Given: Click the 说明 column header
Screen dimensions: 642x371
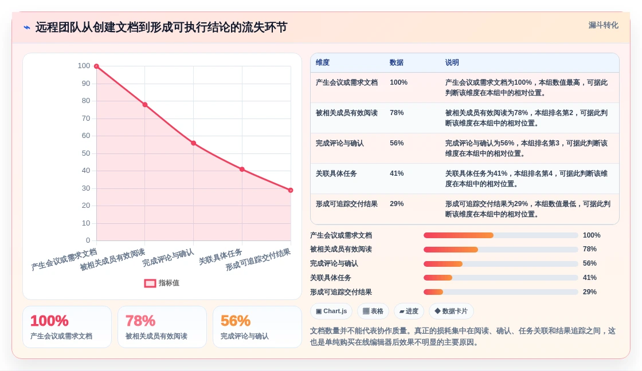Looking at the screenshot, I should pyautogui.click(x=452, y=62).
